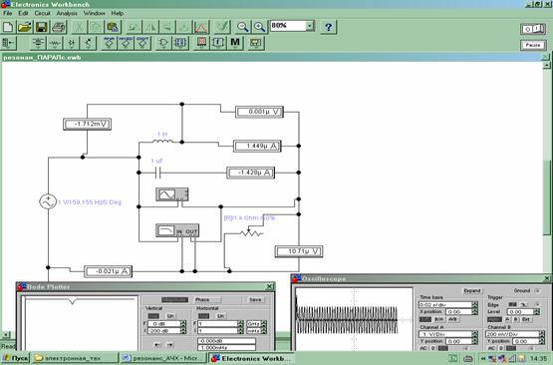The width and height of the screenshot is (553, 365).
Task: Toggle the simulation power switch
Action: [x=533, y=29]
